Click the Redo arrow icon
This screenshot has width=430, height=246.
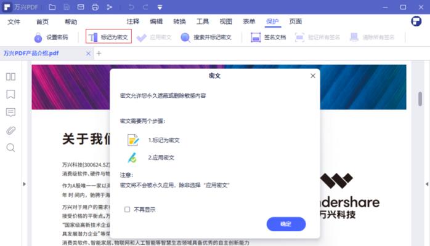pyautogui.click(x=145, y=7)
